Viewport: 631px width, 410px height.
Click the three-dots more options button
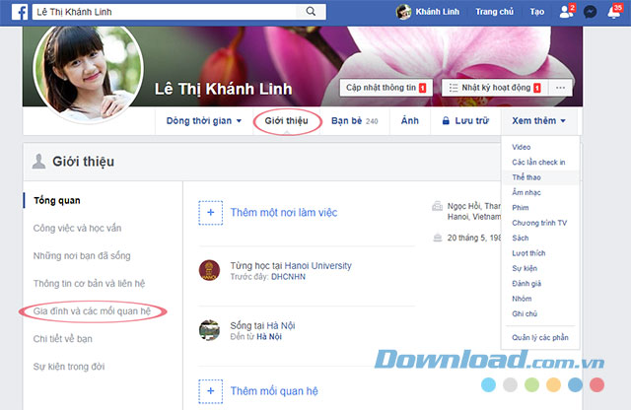click(560, 88)
